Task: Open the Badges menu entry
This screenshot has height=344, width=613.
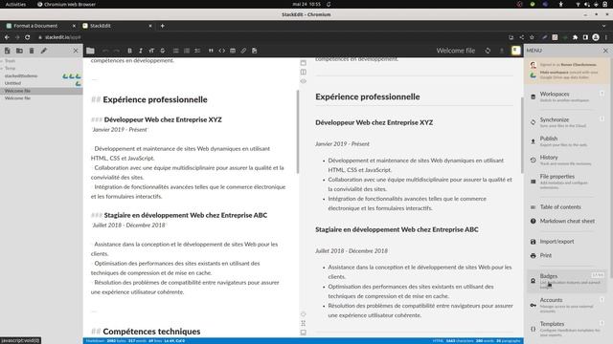Action: (567, 280)
